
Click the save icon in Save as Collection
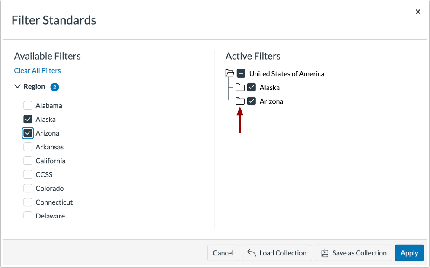(x=325, y=253)
